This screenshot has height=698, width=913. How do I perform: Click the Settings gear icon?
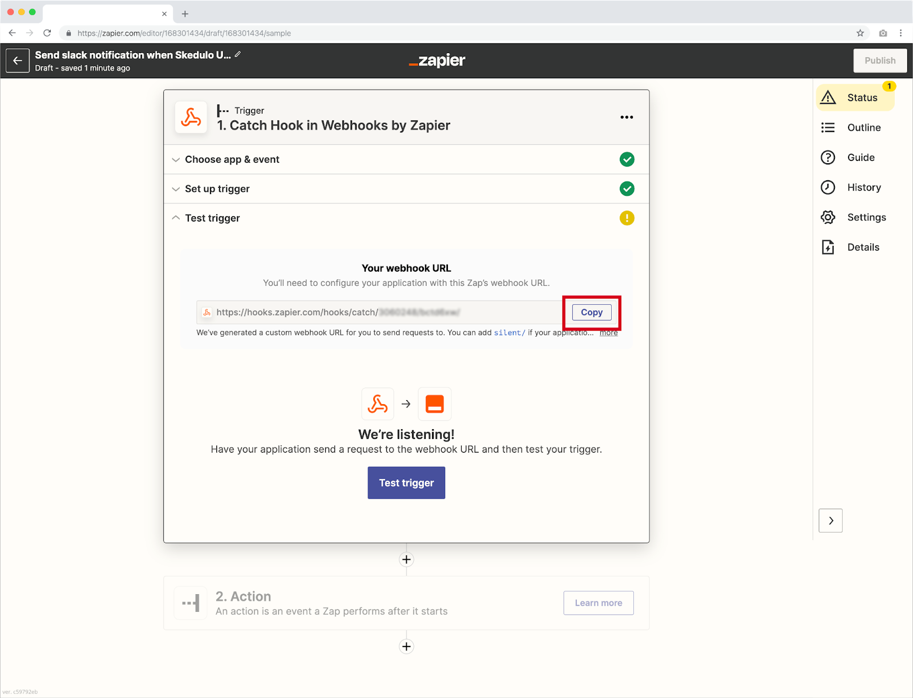point(828,217)
